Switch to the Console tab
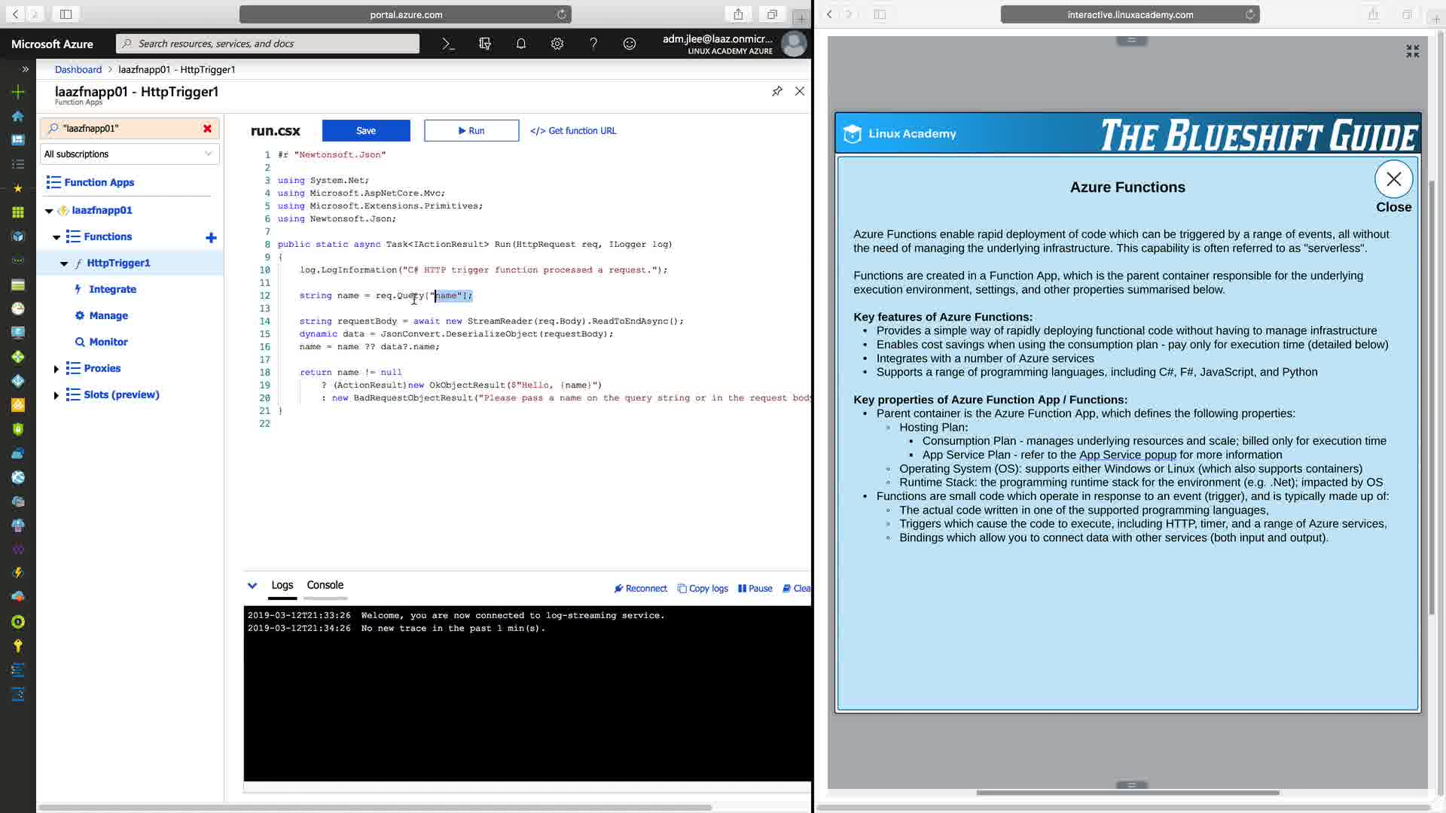The width and height of the screenshot is (1446, 813). click(x=325, y=585)
